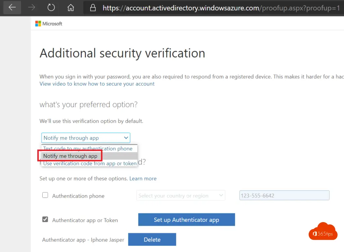Focus the browser address bar URL
This screenshot has width=344, height=252.
coord(221,8)
